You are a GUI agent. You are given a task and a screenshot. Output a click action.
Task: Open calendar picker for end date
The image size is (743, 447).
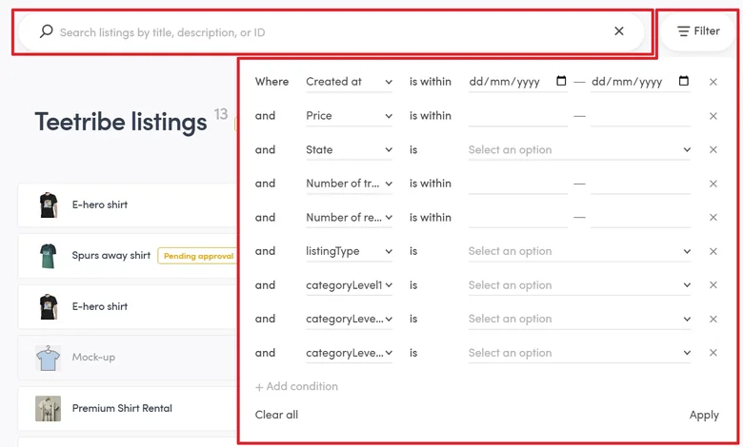point(683,81)
